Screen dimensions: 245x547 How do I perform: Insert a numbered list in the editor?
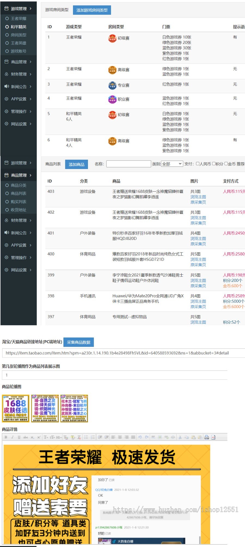click(x=93, y=437)
